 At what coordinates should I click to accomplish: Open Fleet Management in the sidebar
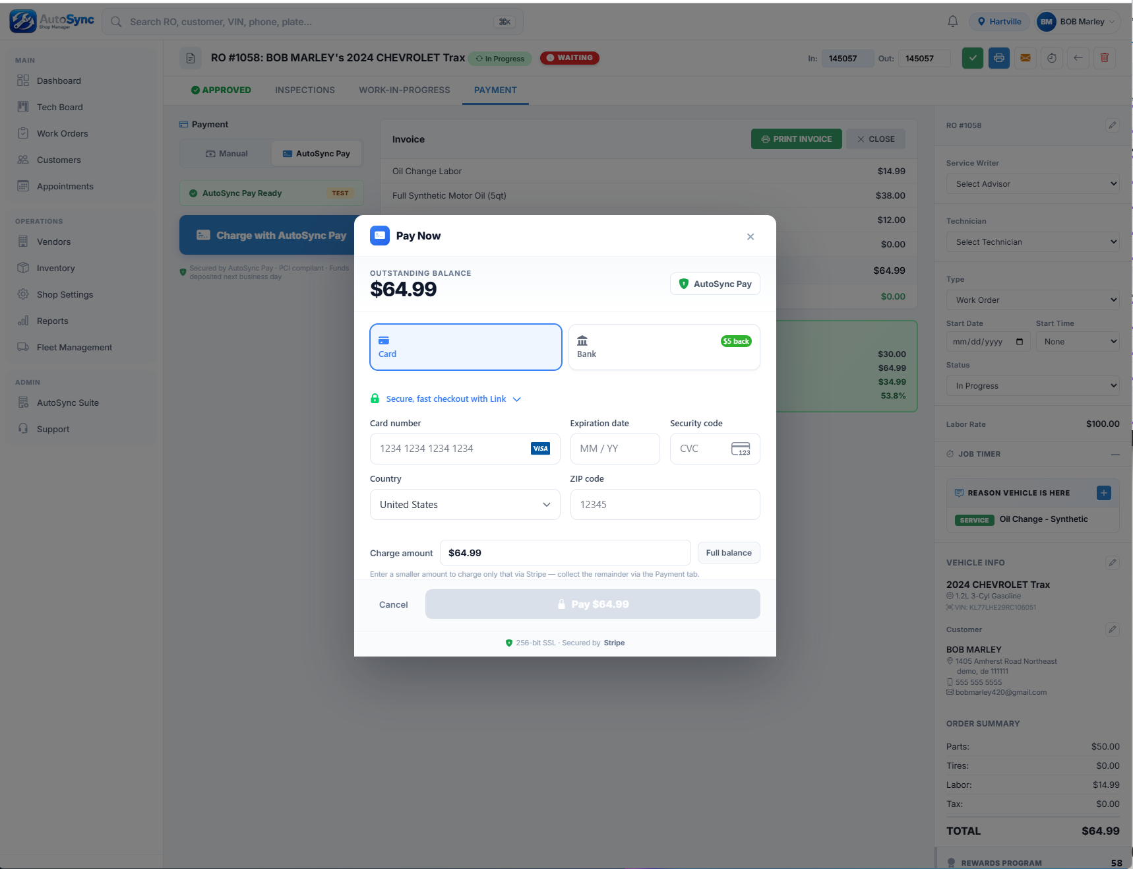pos(82,347)
